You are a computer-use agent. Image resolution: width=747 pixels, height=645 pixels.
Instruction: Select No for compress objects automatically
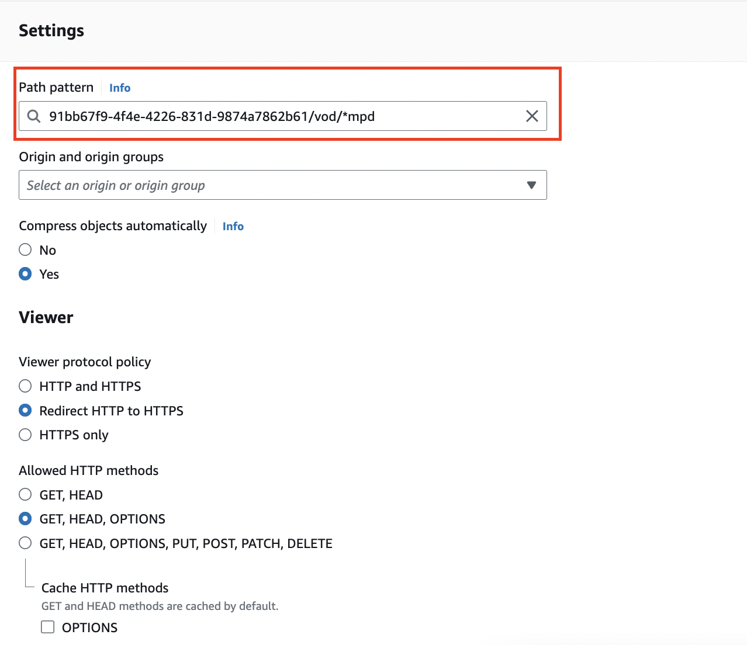coord(25,250)
